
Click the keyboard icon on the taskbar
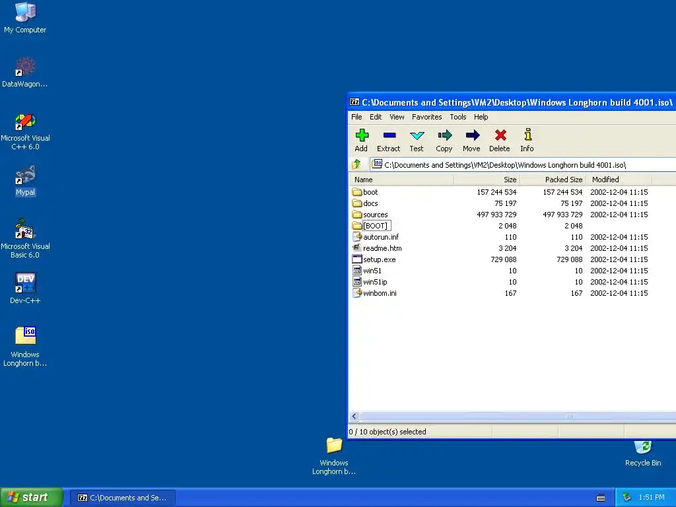(601, 498)
